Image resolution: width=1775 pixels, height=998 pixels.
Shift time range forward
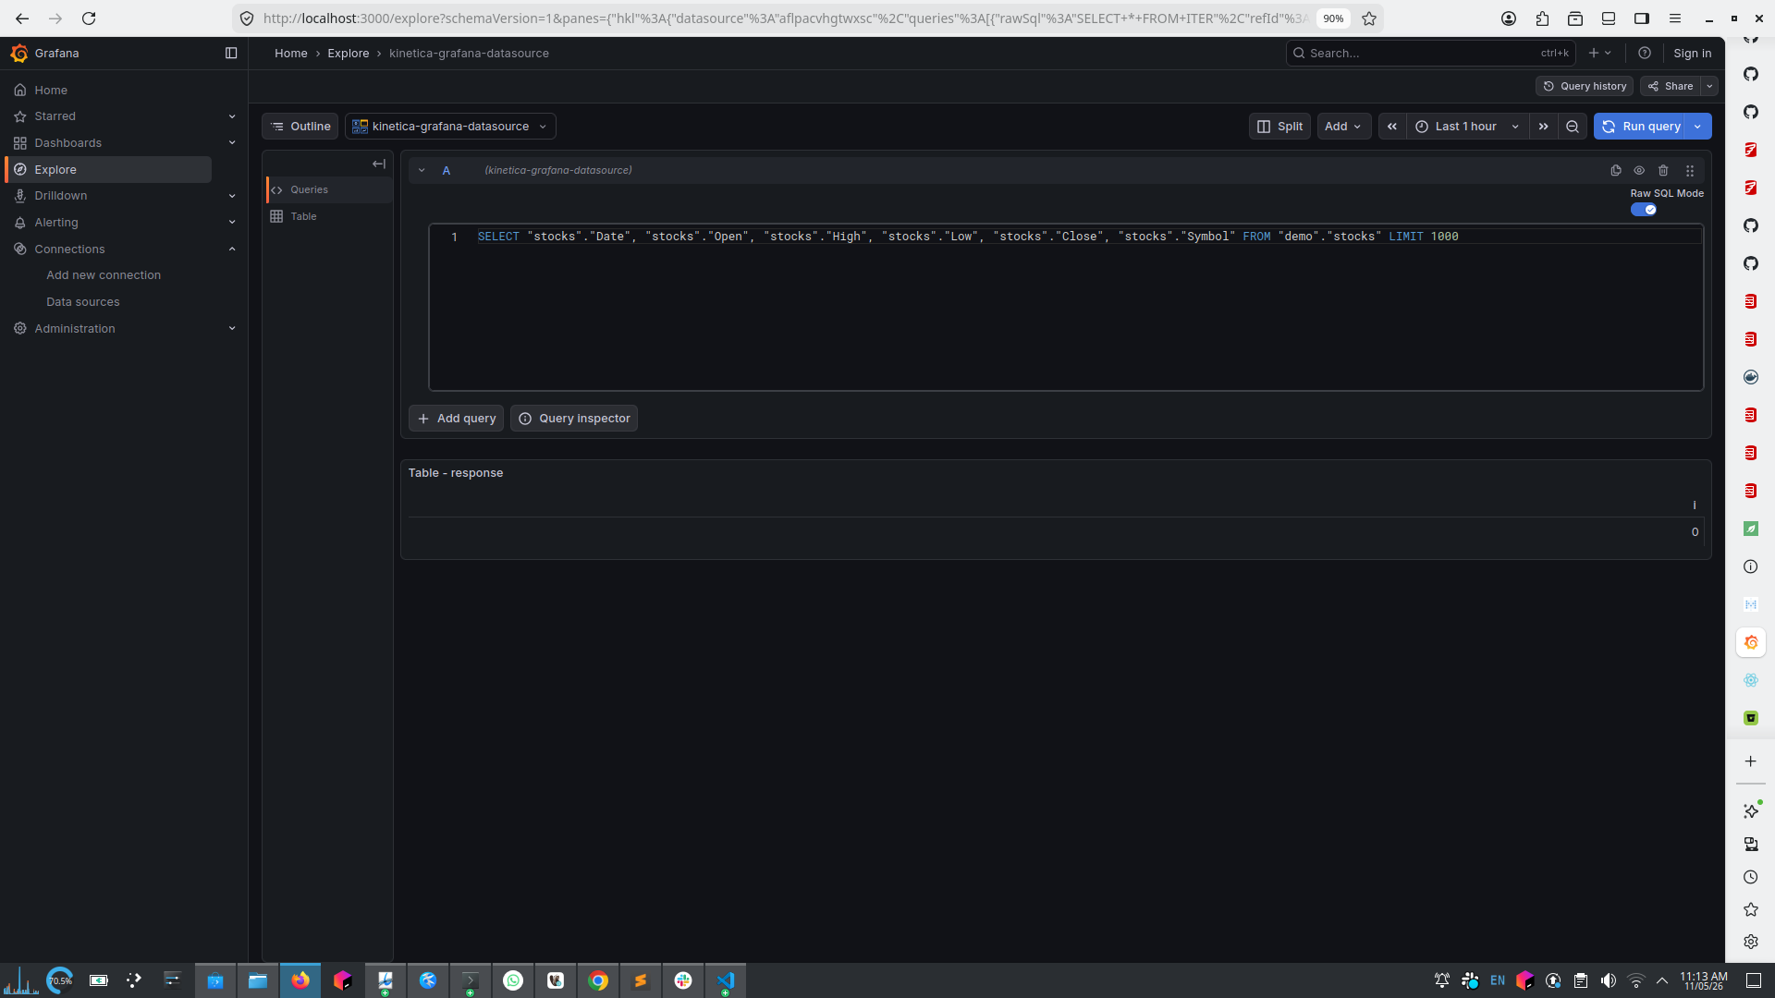click(x=1543, y=127)
